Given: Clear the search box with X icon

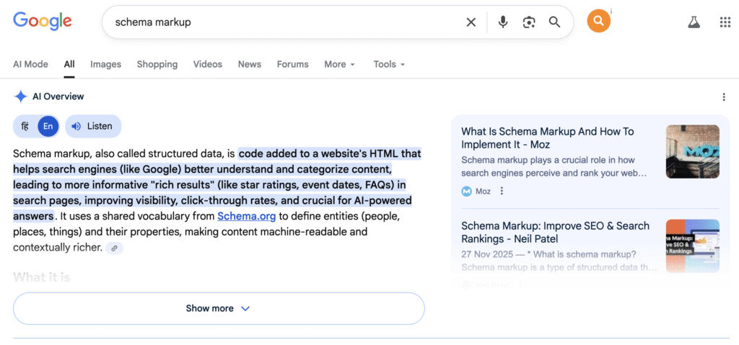Looking at the screenshot, I should click(x=471, y=22).
